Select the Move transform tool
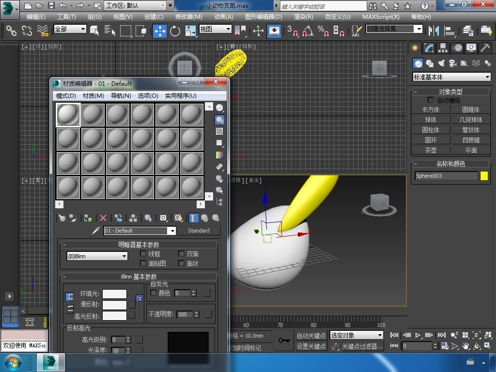This screenshot has width=496, height=372. tap(159, 31)
